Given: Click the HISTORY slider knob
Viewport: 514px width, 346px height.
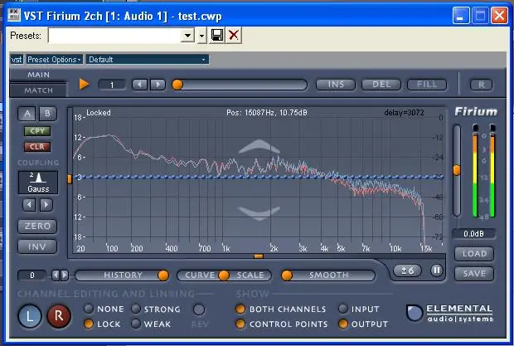Looking at the screenshot, I should click(x=163, y=275).
